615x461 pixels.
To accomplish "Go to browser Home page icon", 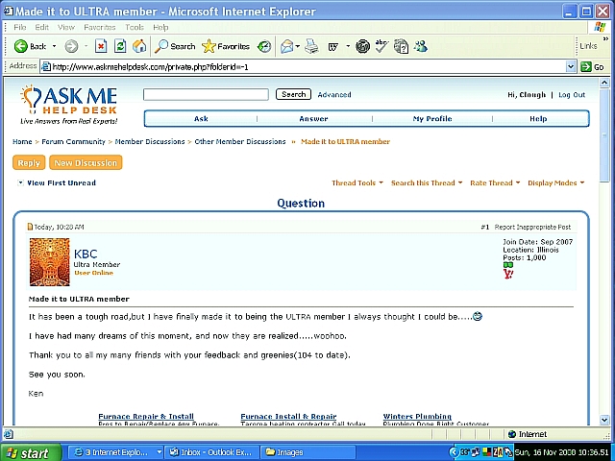I will pyautogui.click(x=139, y=46).
